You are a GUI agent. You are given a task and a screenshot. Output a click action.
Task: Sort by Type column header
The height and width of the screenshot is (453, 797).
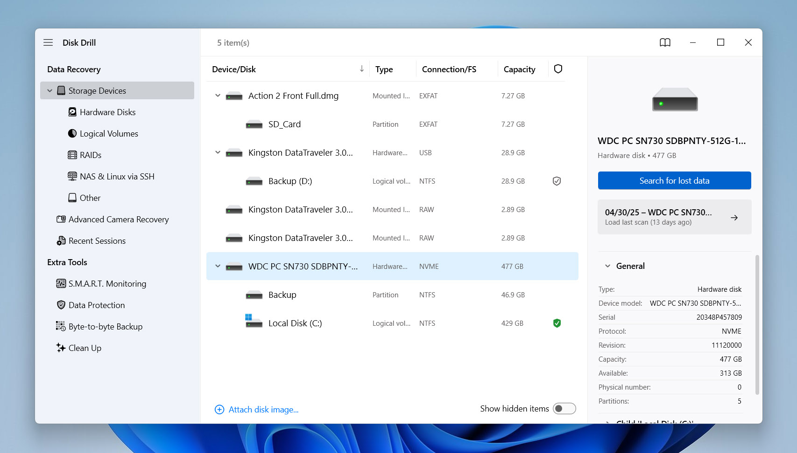(384, 69)
